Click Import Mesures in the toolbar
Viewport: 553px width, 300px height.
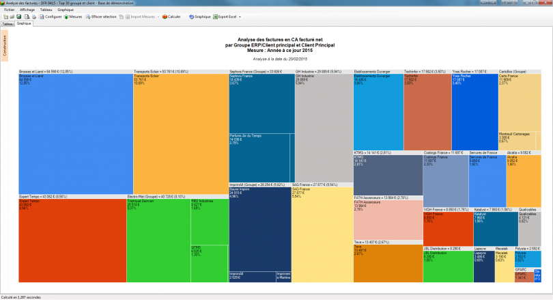(140, 16)
